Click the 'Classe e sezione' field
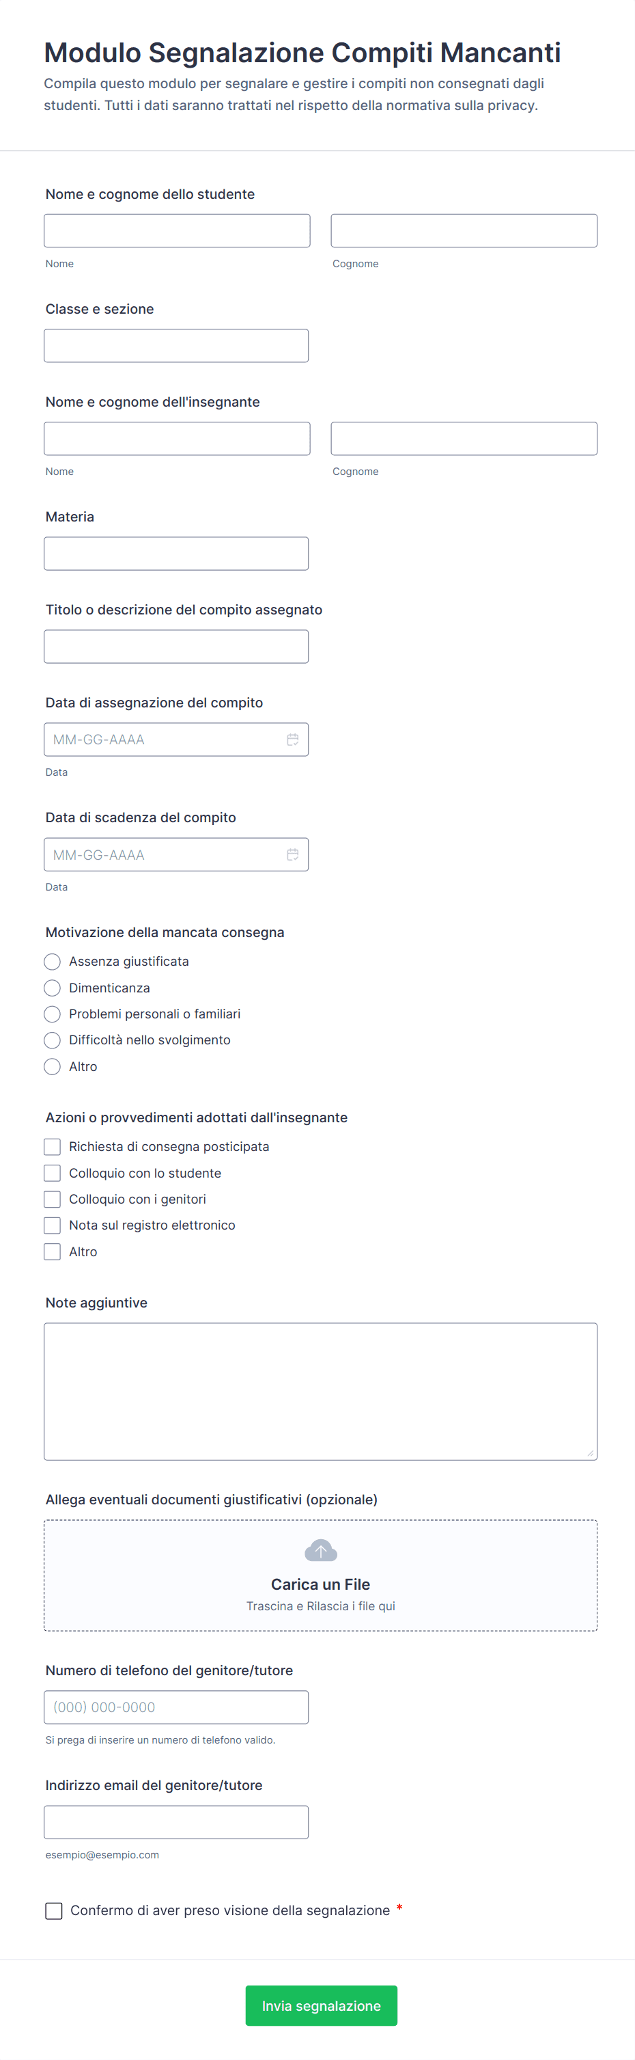Screen dimensions: 635x2060 pyautogui.click(x=175, y=345)
